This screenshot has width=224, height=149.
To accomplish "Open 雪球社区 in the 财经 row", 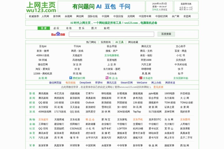I will (x=106, y=107).
